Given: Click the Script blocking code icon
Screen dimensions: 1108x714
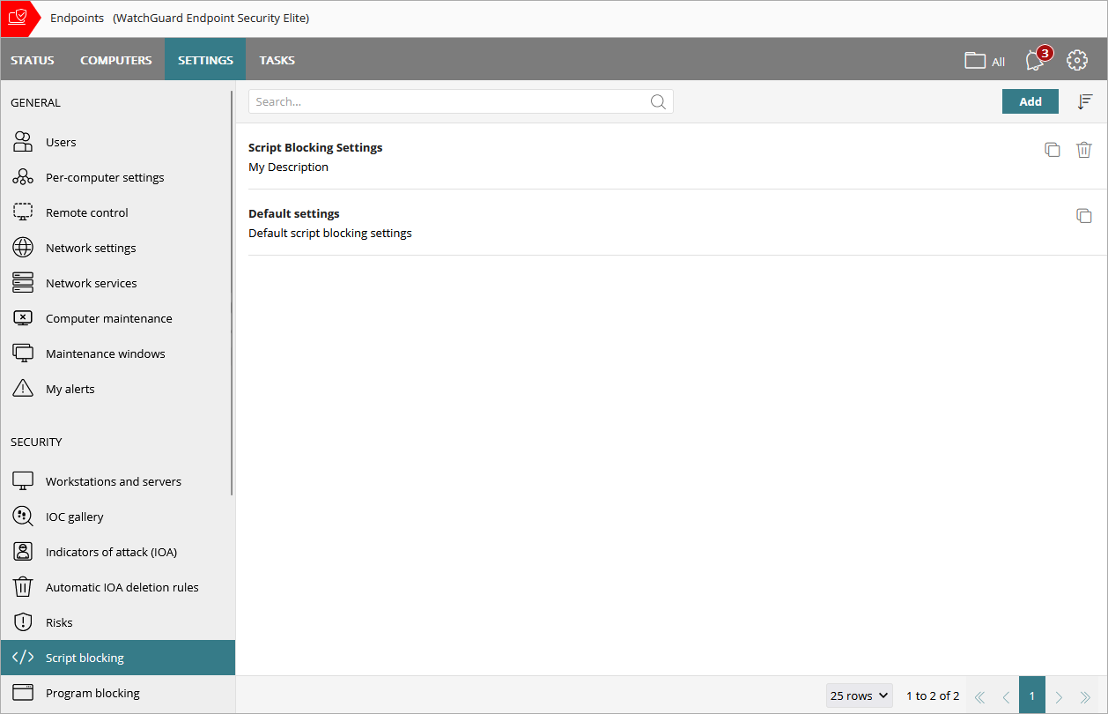Looking at the screenshot, I should [x=23, y=658].
